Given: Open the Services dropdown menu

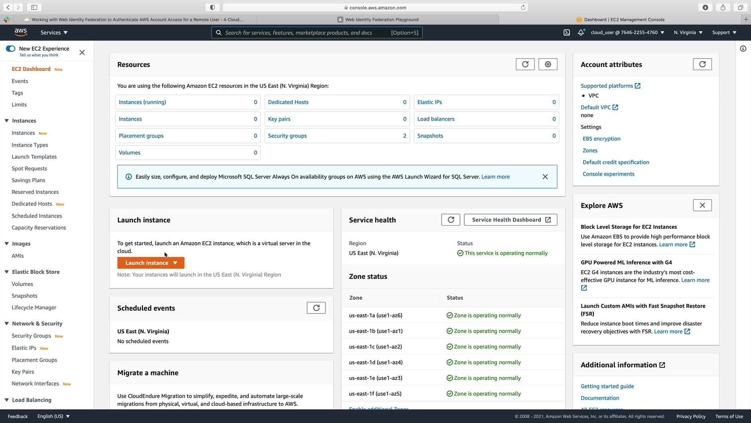Looking at the screenshot, I should (54, 33).
